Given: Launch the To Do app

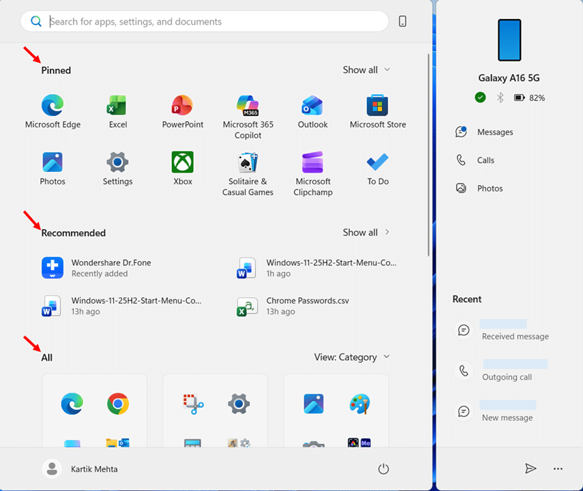Looking at the screenshot, I should pyautogui.click(x=378, y=168).
